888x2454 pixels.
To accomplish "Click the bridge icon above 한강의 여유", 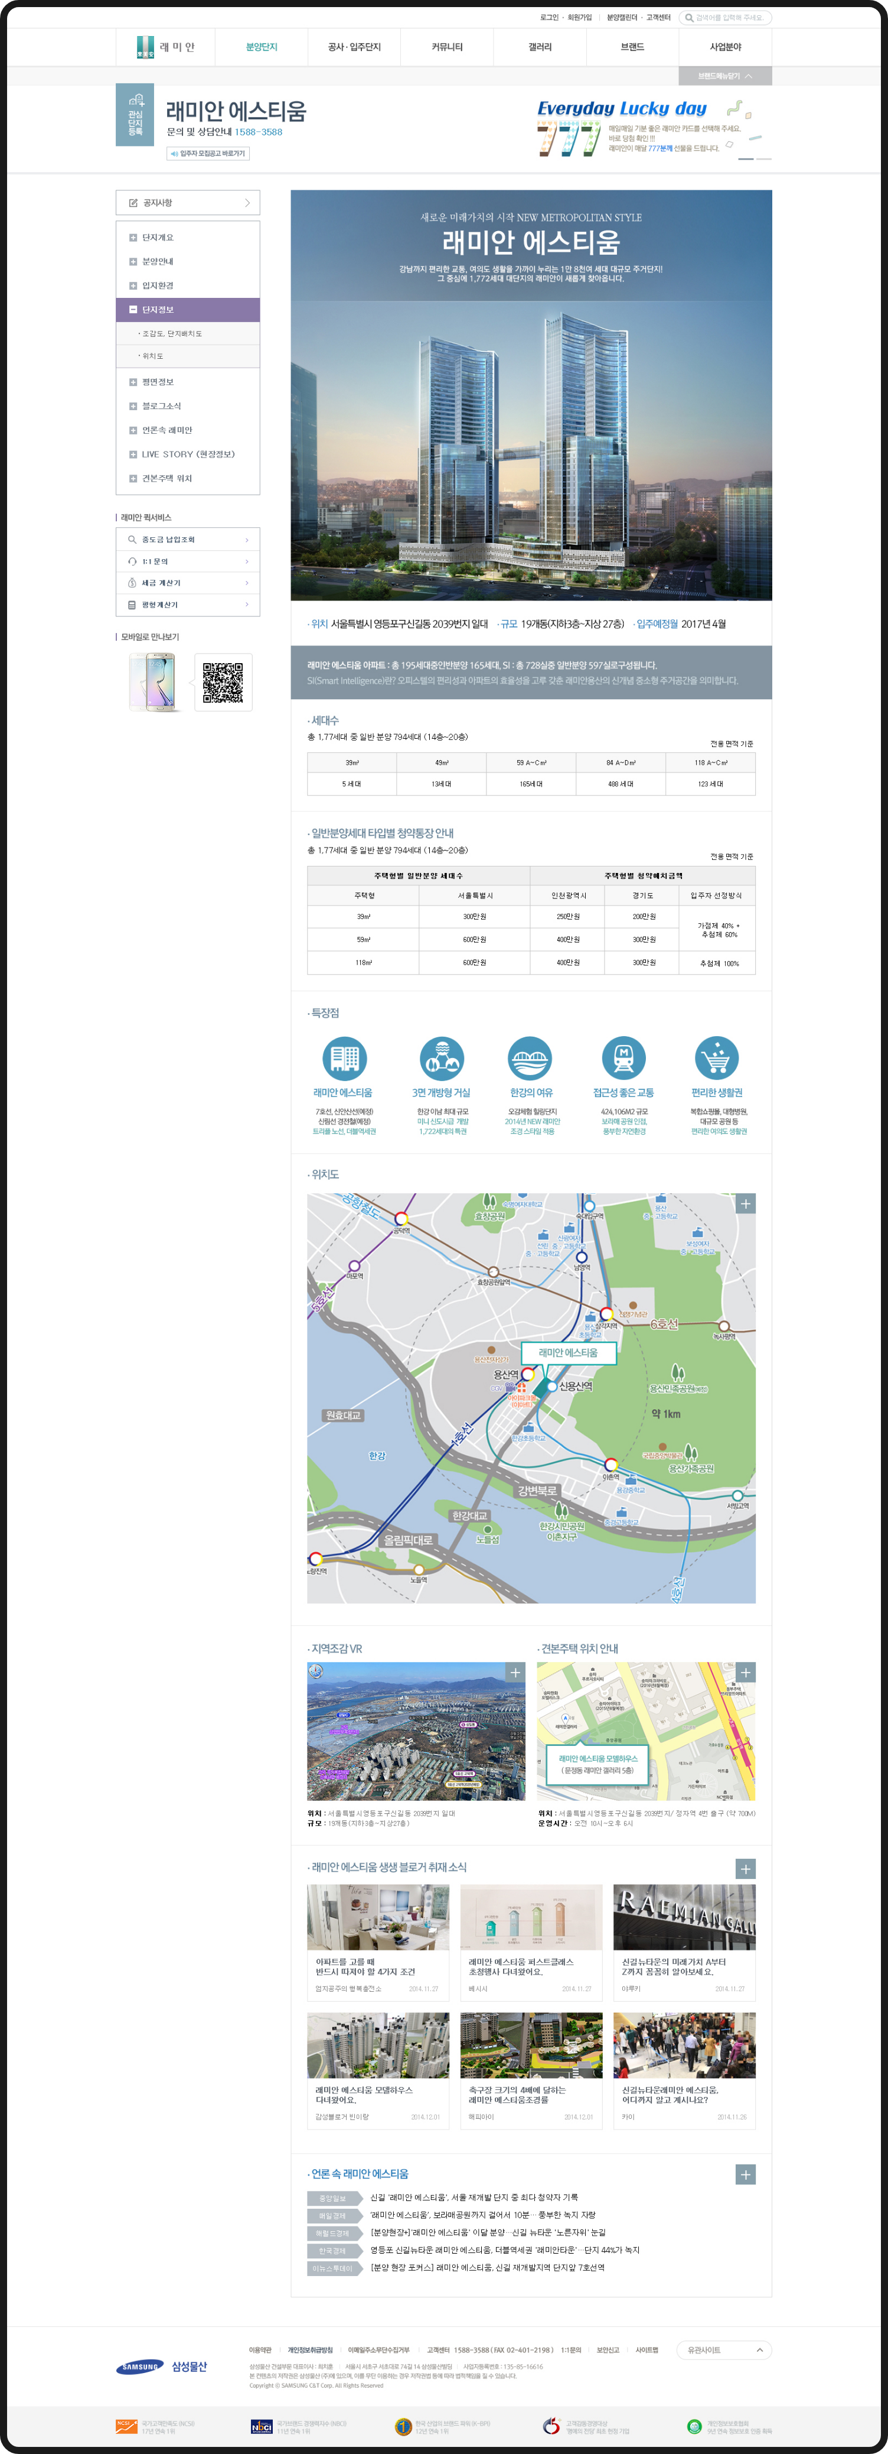I will pos(530,1059).
